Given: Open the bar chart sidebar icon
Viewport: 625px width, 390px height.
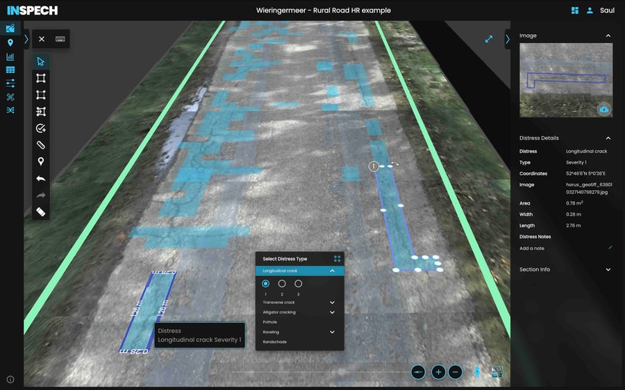Looking at the screenshot, I should pyautogui.click(x=10, y=57).
